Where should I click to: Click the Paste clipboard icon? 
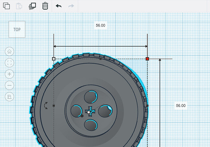coord(19,6)
